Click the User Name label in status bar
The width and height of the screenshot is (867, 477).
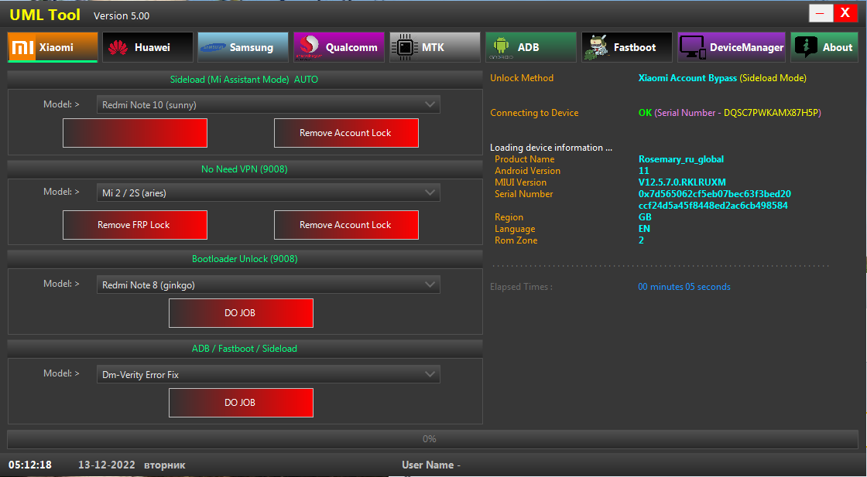pos(430,465)
